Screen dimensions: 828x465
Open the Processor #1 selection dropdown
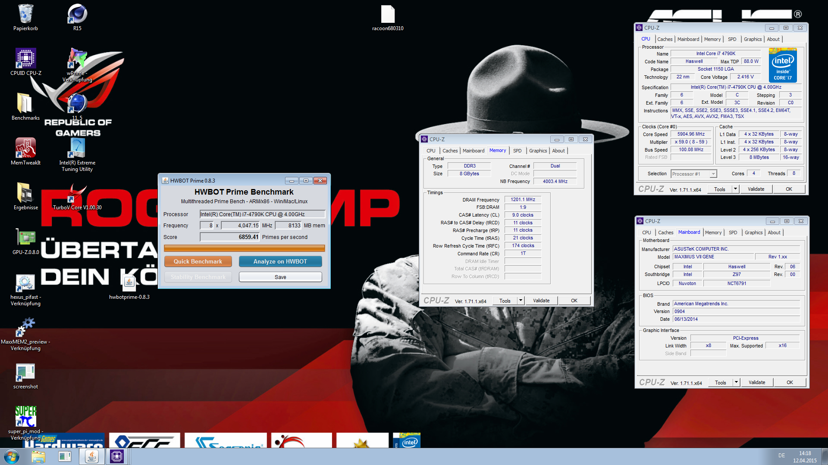(694, 174)
